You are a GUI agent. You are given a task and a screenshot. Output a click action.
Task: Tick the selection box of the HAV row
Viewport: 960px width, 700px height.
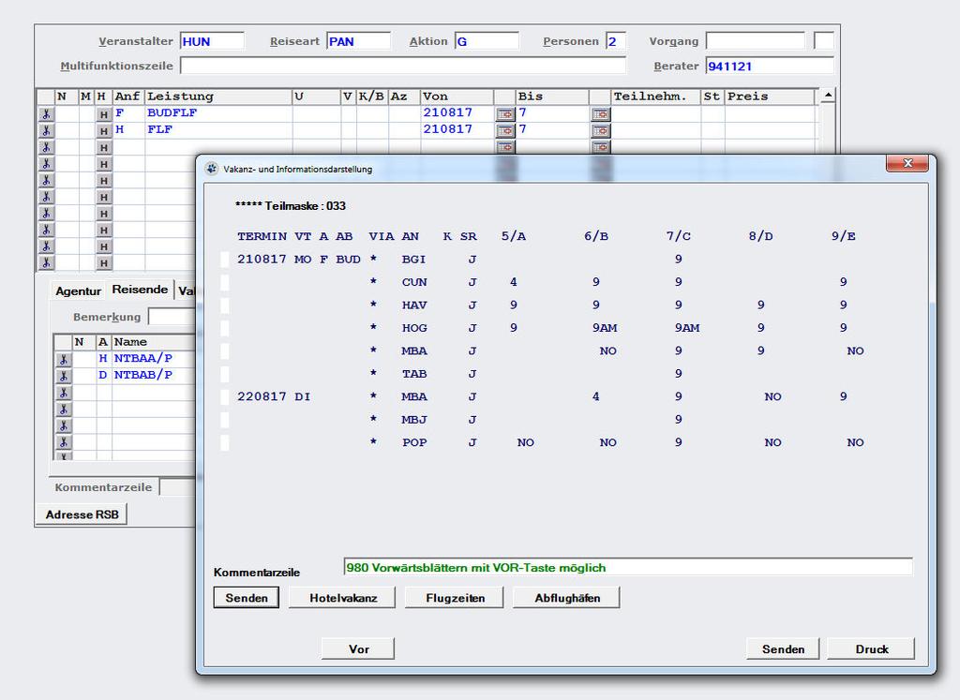[225, 305]
